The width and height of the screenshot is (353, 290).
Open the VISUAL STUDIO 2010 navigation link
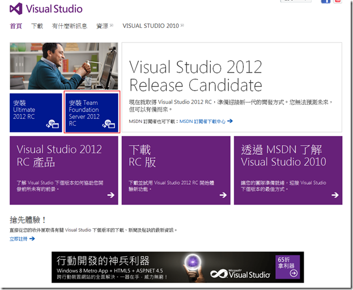(151, 25)
